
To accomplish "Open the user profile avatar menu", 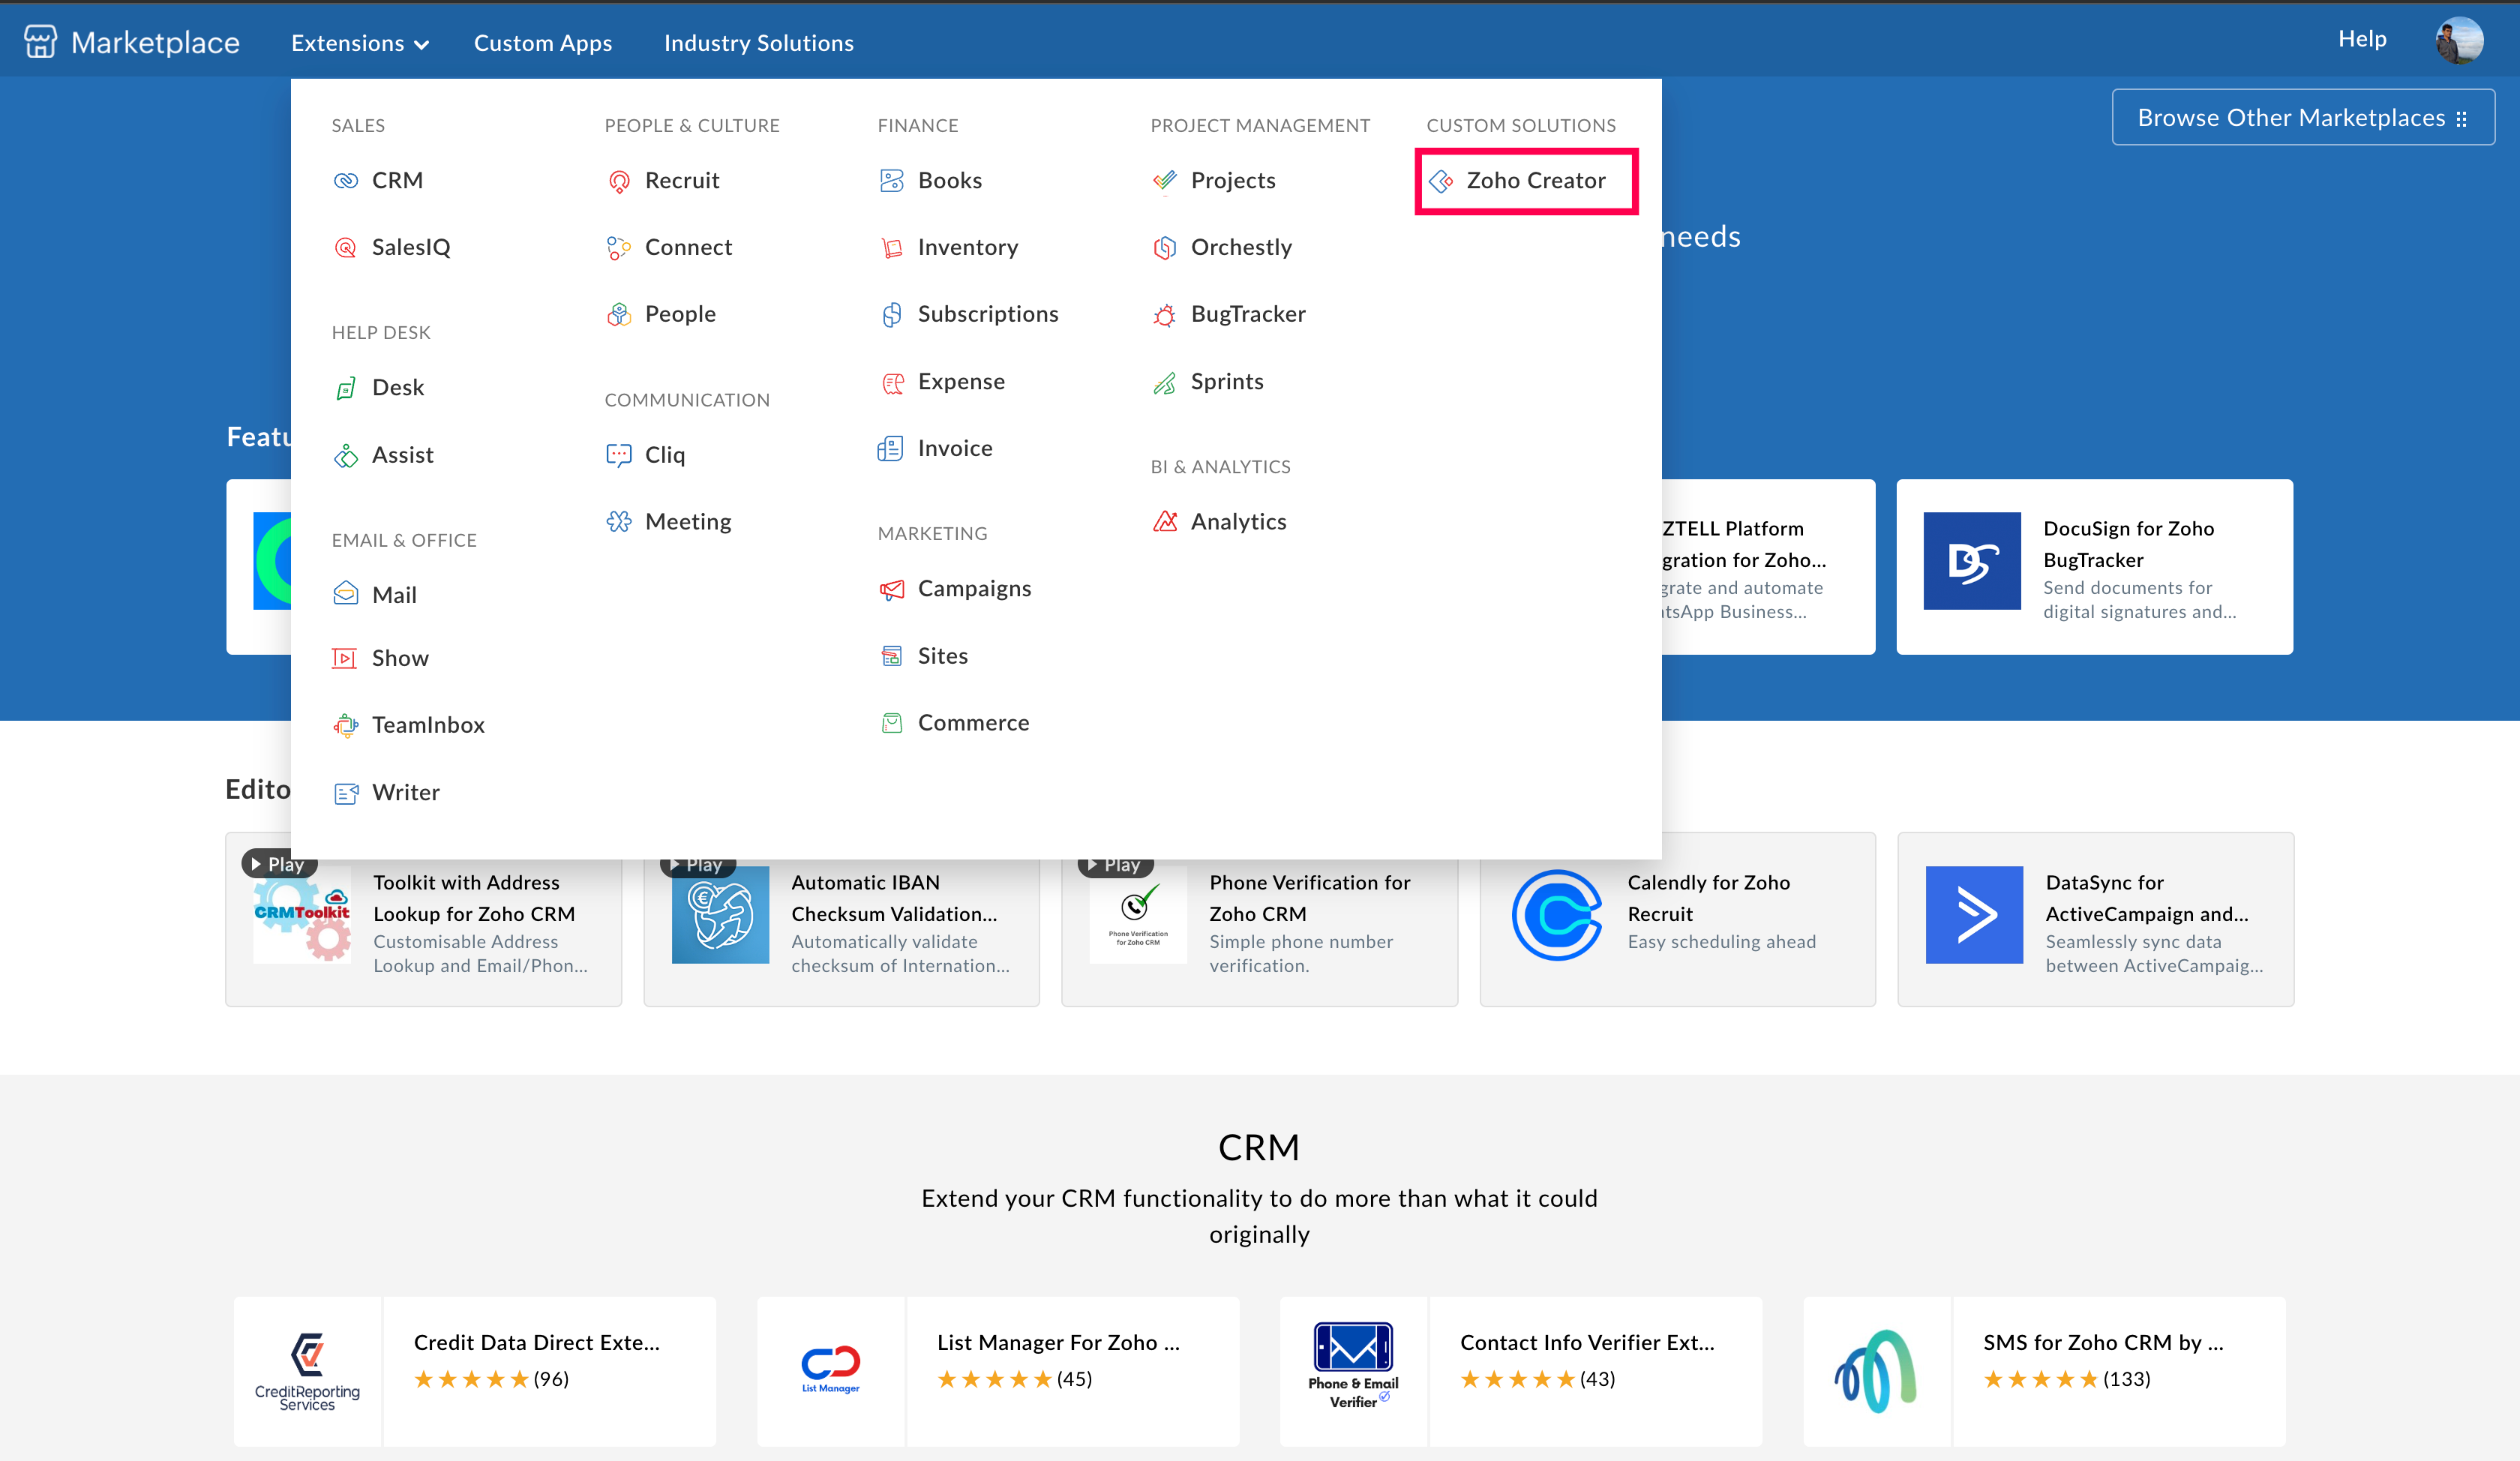I will 2458,41.
